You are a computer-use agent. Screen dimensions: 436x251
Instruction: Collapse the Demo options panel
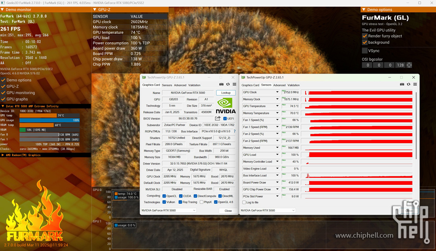pos(364,9)
